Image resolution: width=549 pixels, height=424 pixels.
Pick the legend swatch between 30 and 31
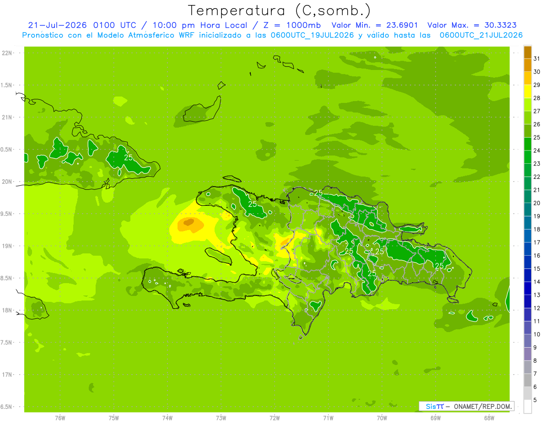tap(527, 65)
